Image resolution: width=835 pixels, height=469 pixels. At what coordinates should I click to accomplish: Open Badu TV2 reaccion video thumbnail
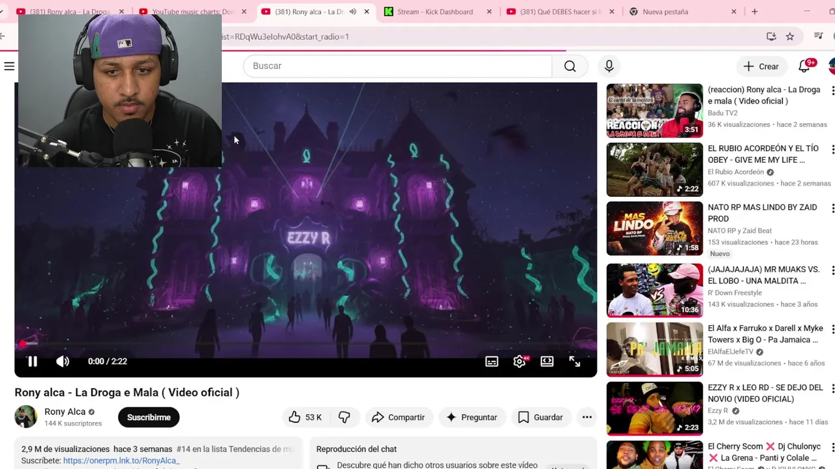[x=655, y=111]
